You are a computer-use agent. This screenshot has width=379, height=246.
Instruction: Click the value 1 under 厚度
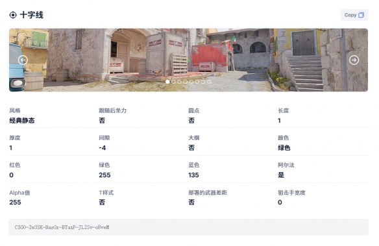[10, 147]
